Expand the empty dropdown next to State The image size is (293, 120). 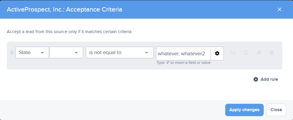pos(66,53)
